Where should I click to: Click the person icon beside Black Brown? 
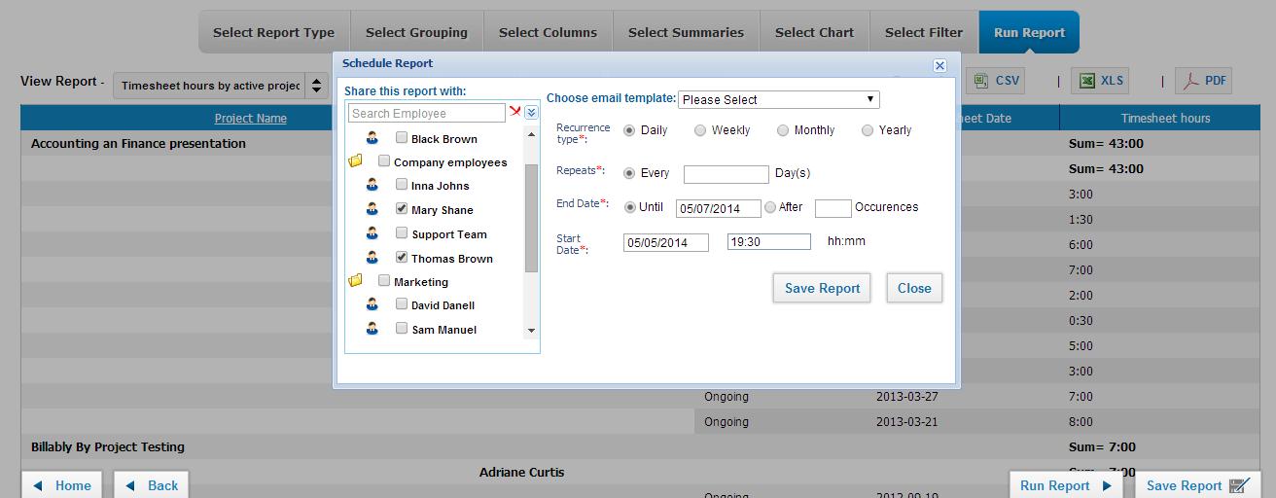click(372, 138)
